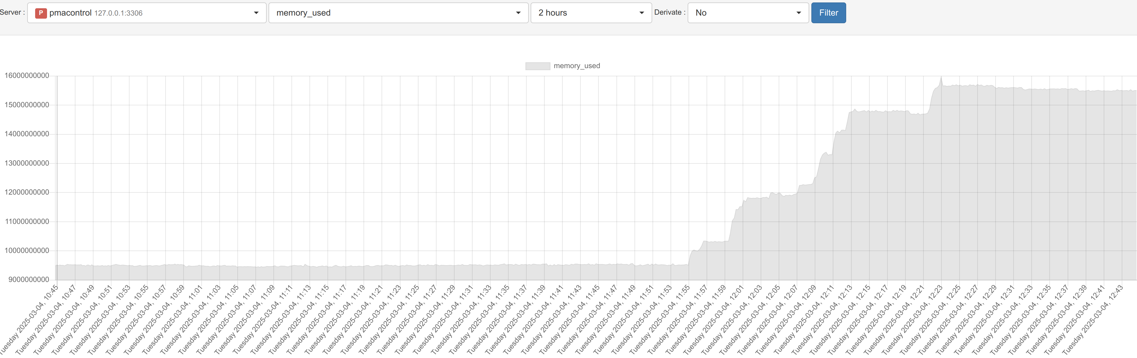
Task: Click the "Server :" field label
Action: click(12, 12)
